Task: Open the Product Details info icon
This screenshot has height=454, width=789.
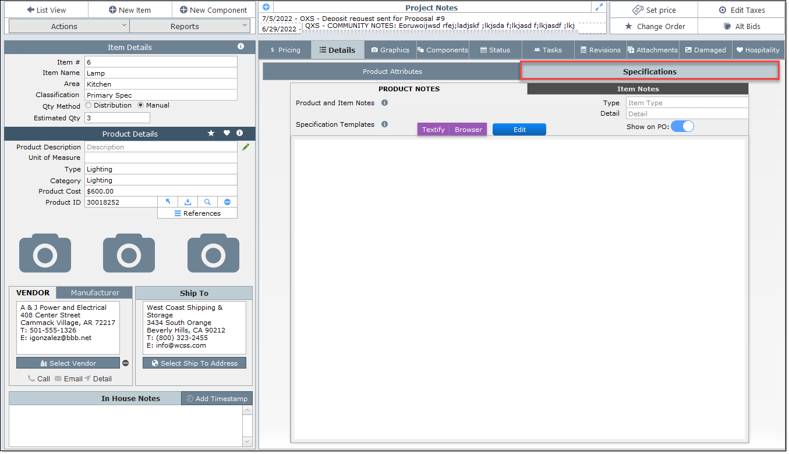Action: coord(240,133)
